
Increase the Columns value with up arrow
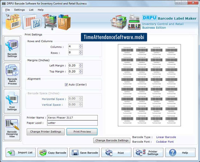click(81, 45)
